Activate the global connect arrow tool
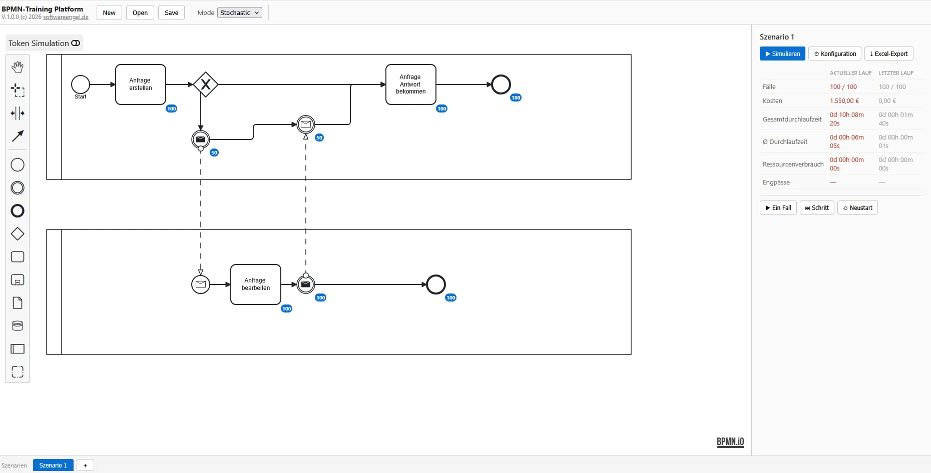 point(18,136)
